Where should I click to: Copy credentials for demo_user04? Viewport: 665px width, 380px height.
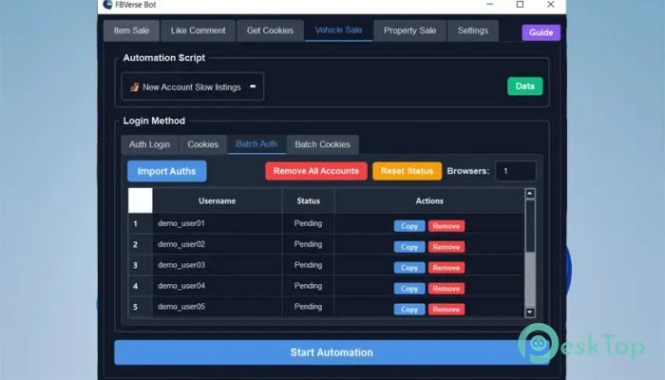(409, 289)
